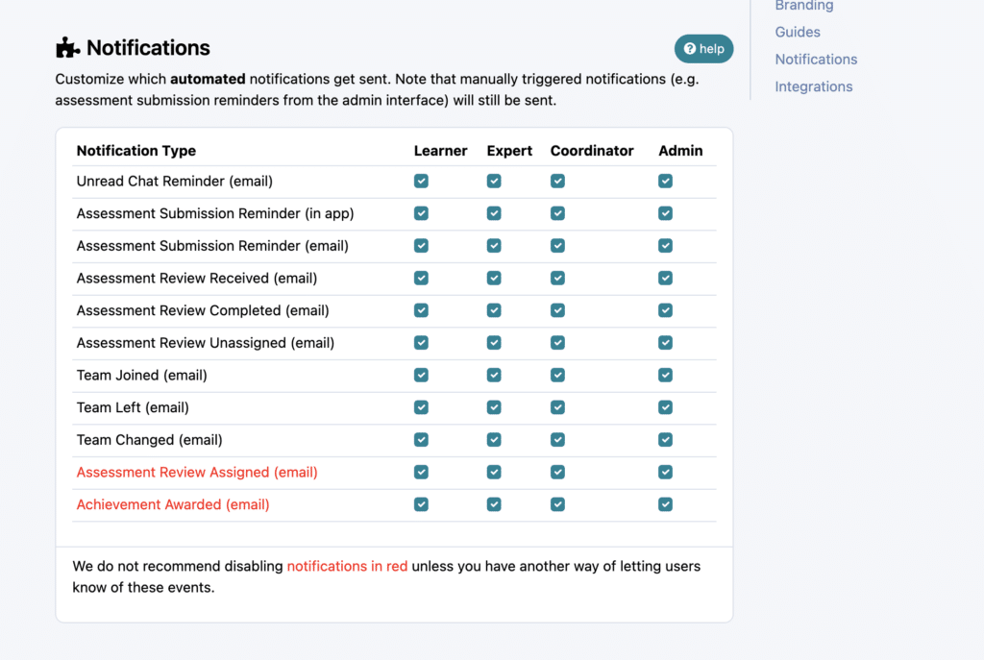Uncheck Learner for Assessment Review Received
The image size is (984, 660).
[421, 278]
